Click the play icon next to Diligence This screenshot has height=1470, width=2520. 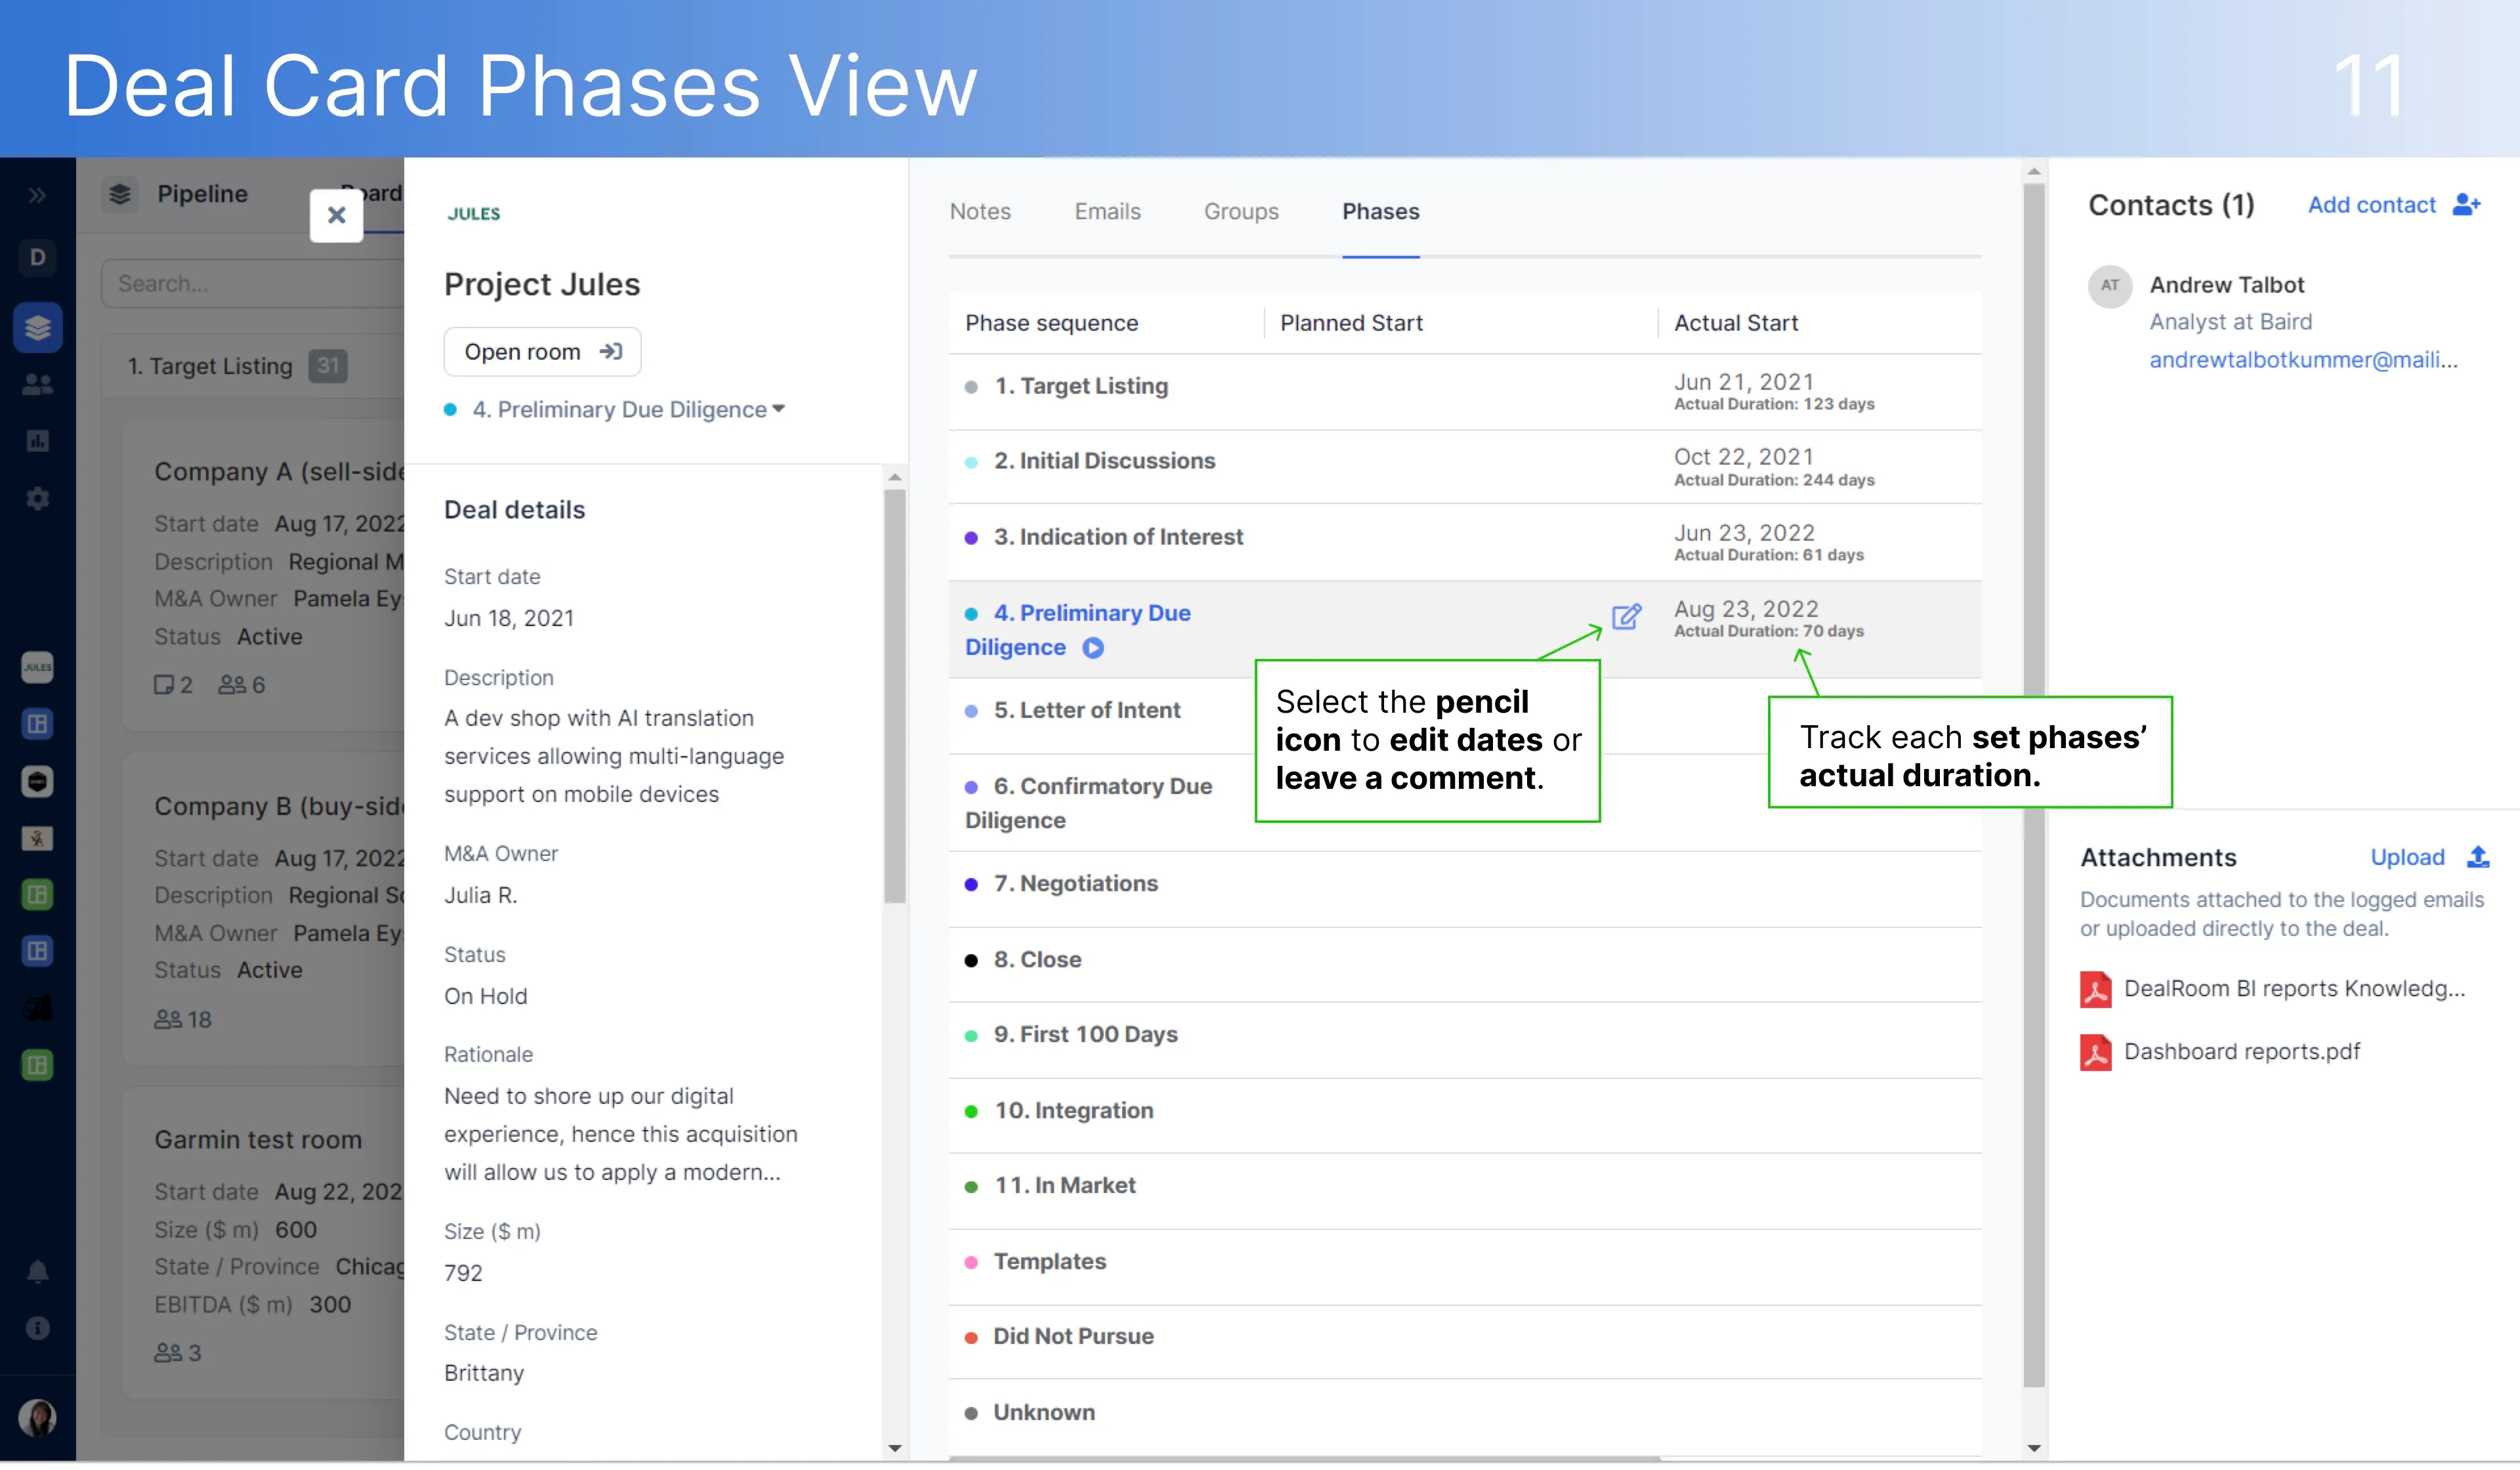tap(1093, 648)
